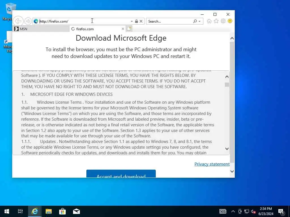Select the Recycle Bin desktop icon
This screenshot has width=290, height=217.
(7, 12)
